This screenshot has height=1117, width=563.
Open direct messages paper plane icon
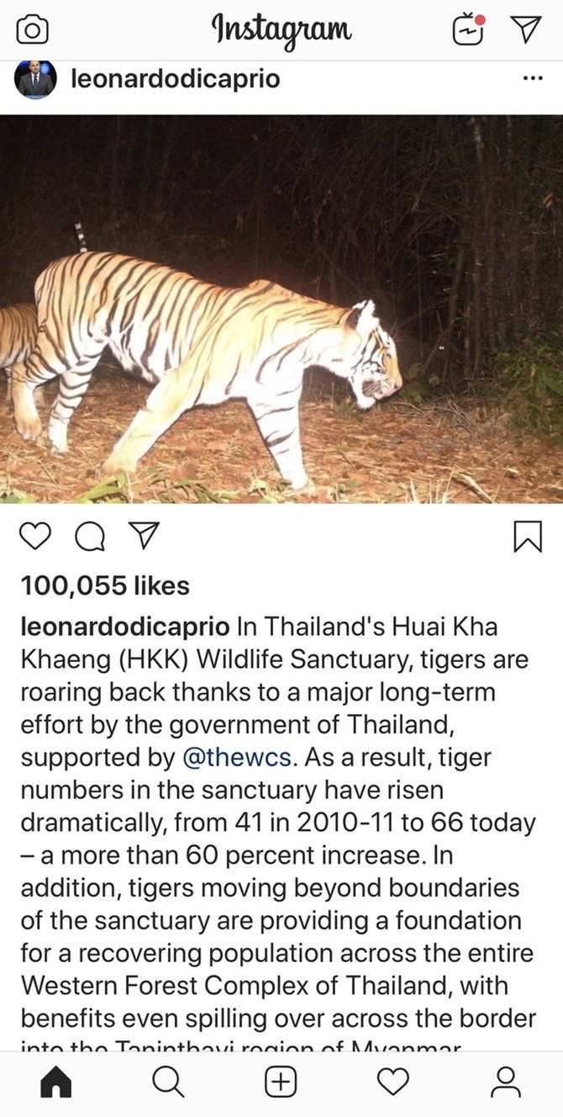[x=526, y=29]
